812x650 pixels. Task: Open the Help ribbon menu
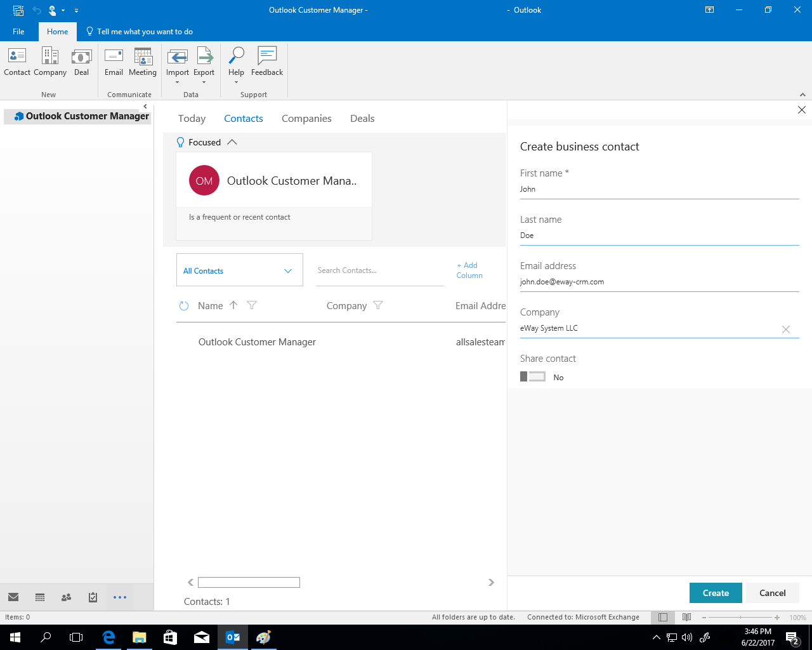(236, 65)
